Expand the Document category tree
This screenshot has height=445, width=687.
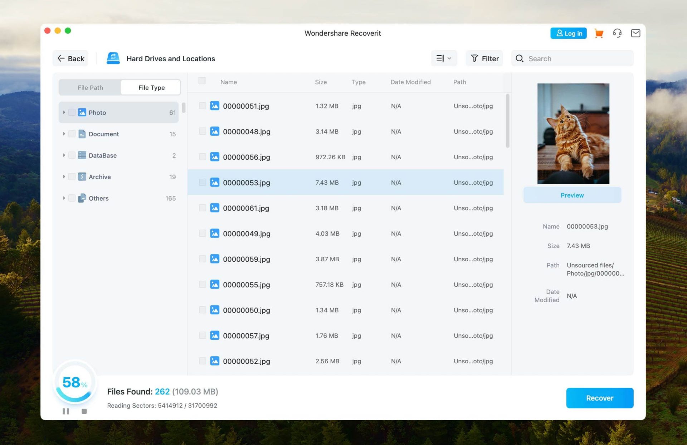[x=63, y=134]
